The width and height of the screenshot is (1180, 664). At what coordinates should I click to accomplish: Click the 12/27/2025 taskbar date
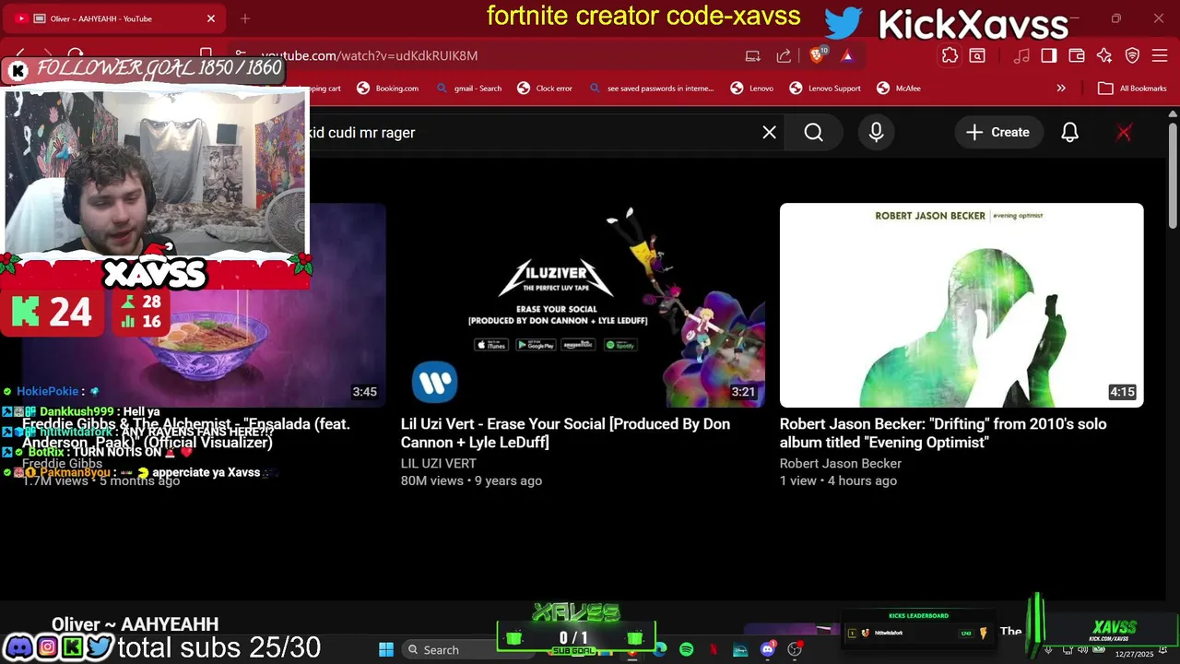(x=1135, y=655)
